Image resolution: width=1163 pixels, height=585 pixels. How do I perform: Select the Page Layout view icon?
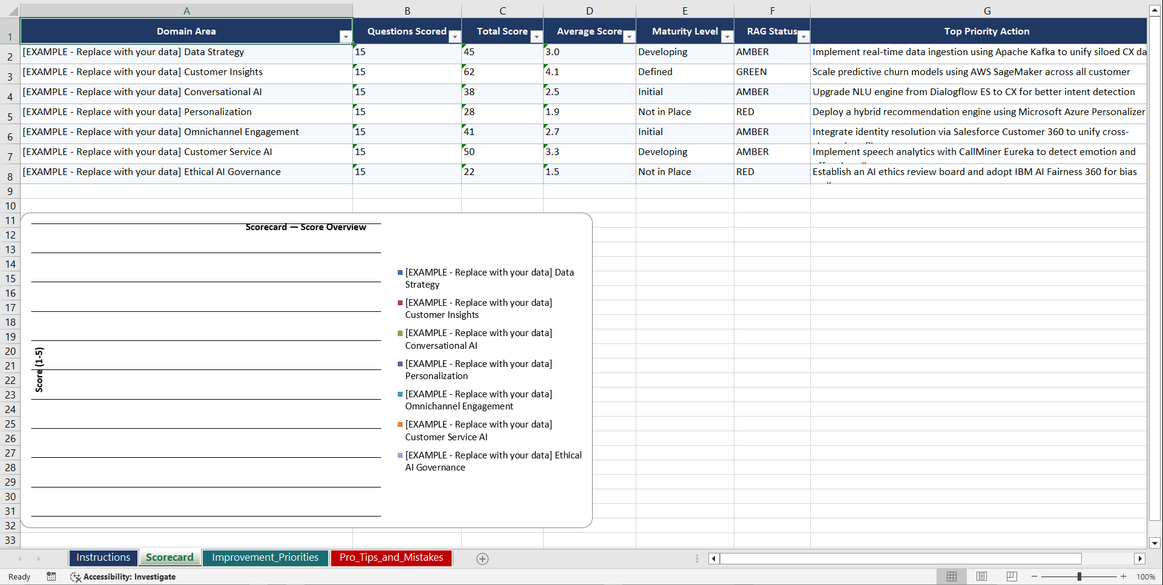click(x=981, y=577)
